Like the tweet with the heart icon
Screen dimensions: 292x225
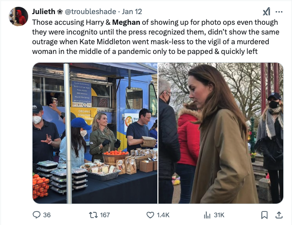pos(150,215)
